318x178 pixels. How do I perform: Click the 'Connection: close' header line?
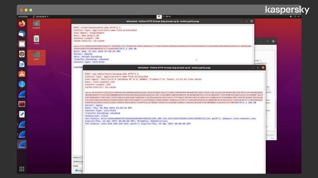coord(96,116)
